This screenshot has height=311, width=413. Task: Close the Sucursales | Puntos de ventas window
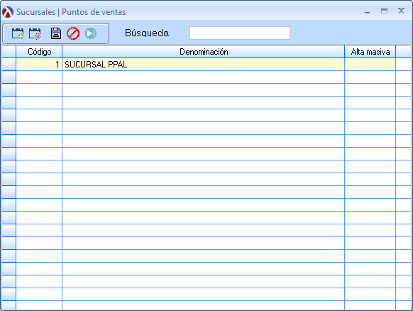[401, 11]
